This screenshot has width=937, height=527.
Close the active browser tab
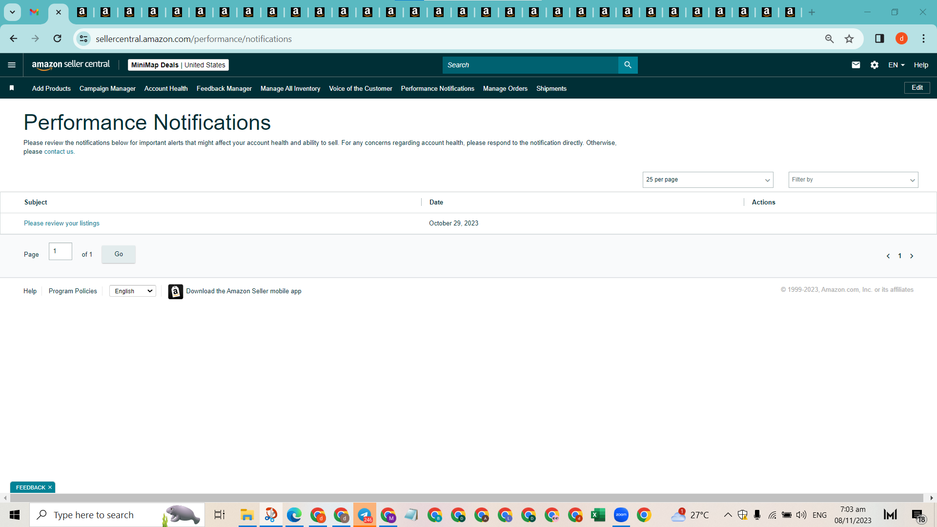59,12
